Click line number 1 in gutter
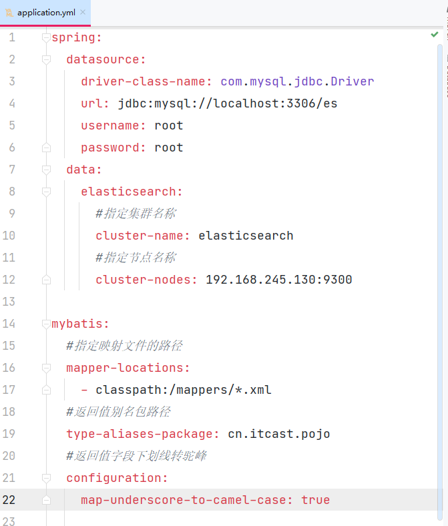Image resolution: width=448 pixels, height=526 pixels. click(12, 37)
